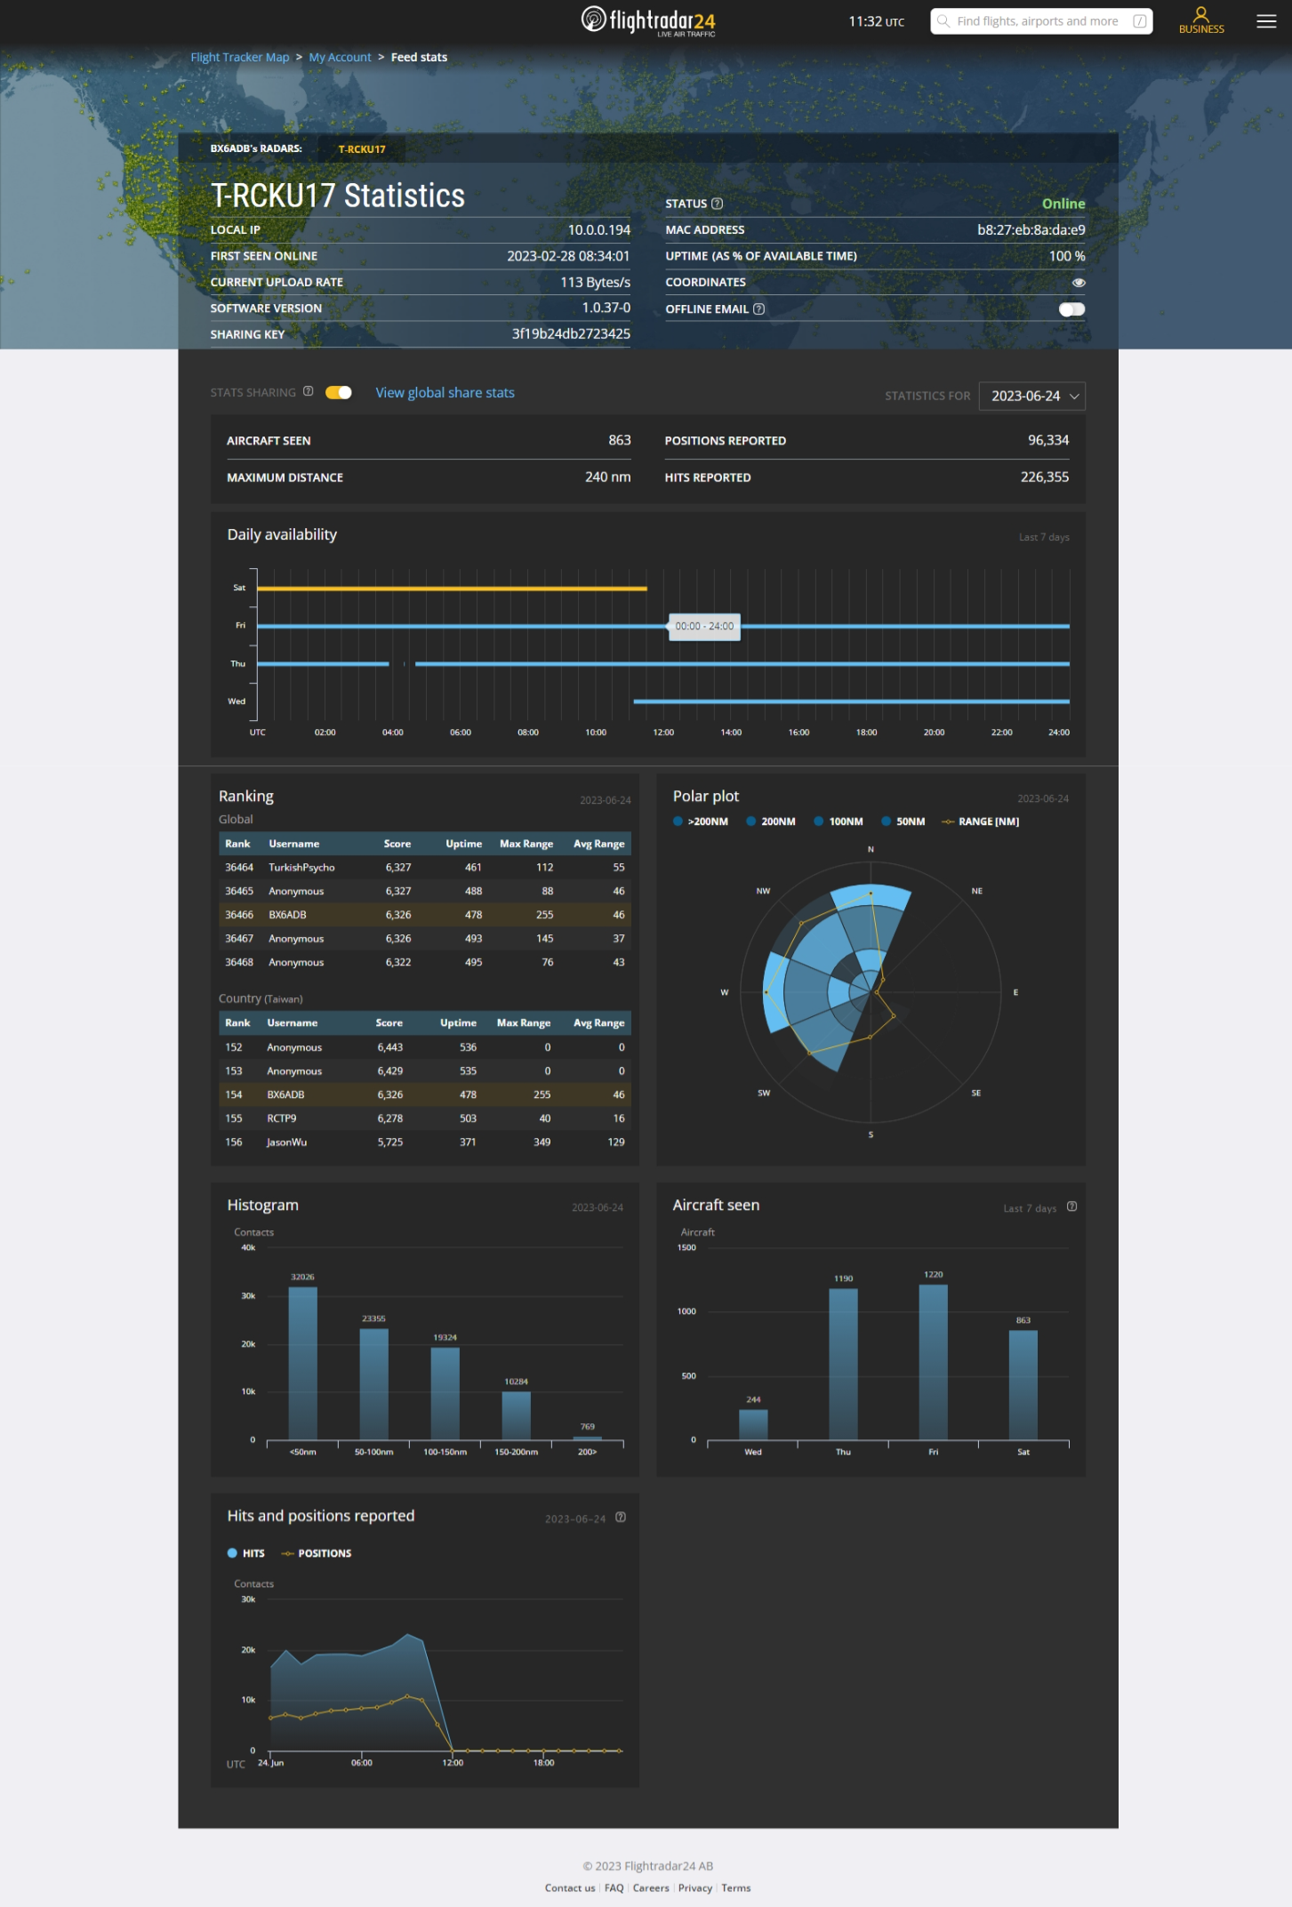This screenshot has width=1292, height=1907.
Task: Toggle the Offline Email switch
Action: pyautogui.click(x=1071, y=309)
